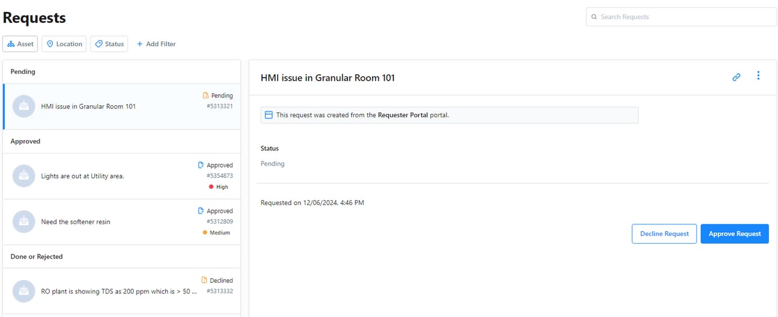Click request number #5354873
Viewport: 778px width, 317px height.
click(220, 176)
